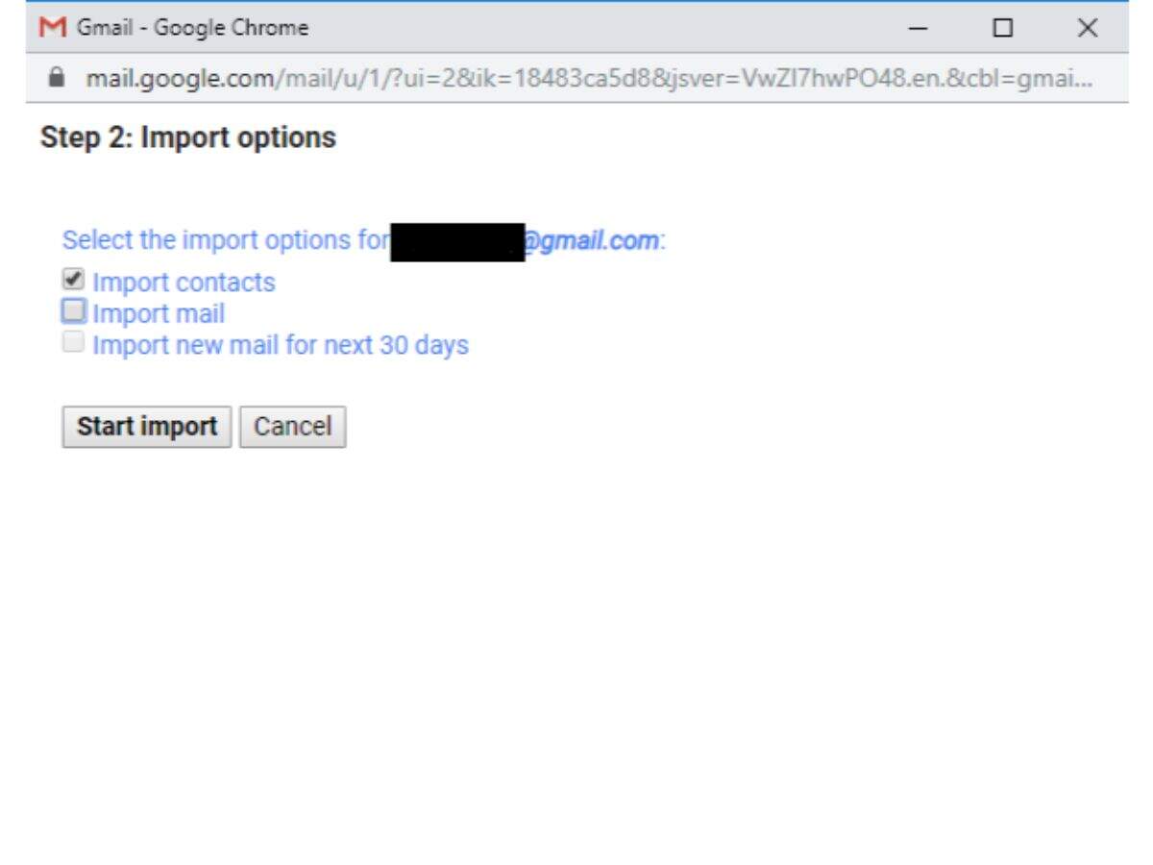Click the Import mail label text

(x=159, y=314)
